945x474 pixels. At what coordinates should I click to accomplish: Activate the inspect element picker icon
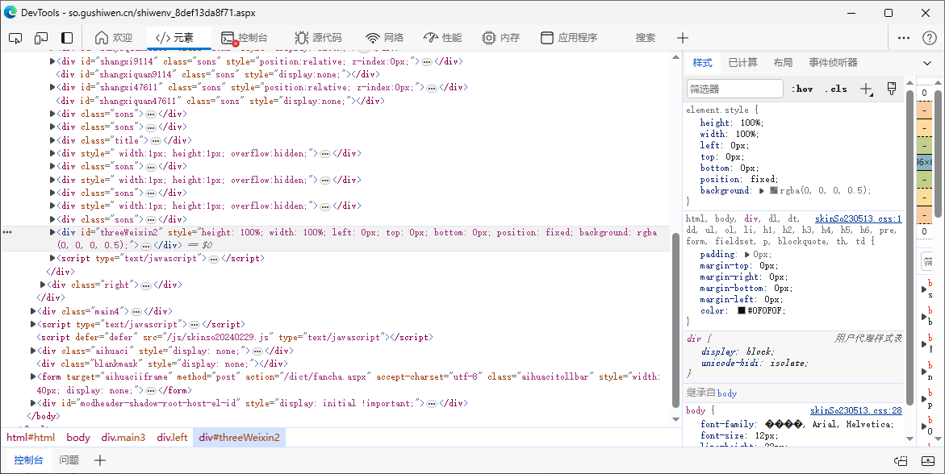pos(15,38)
